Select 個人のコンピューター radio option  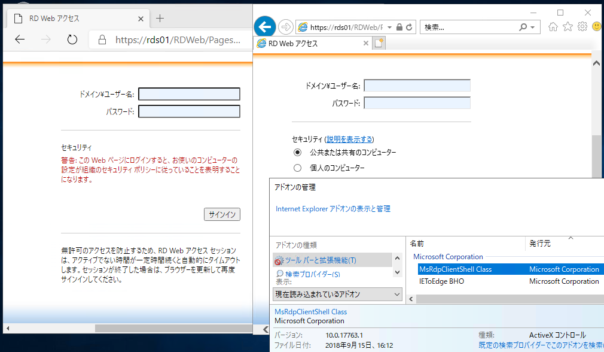(297, 168)
